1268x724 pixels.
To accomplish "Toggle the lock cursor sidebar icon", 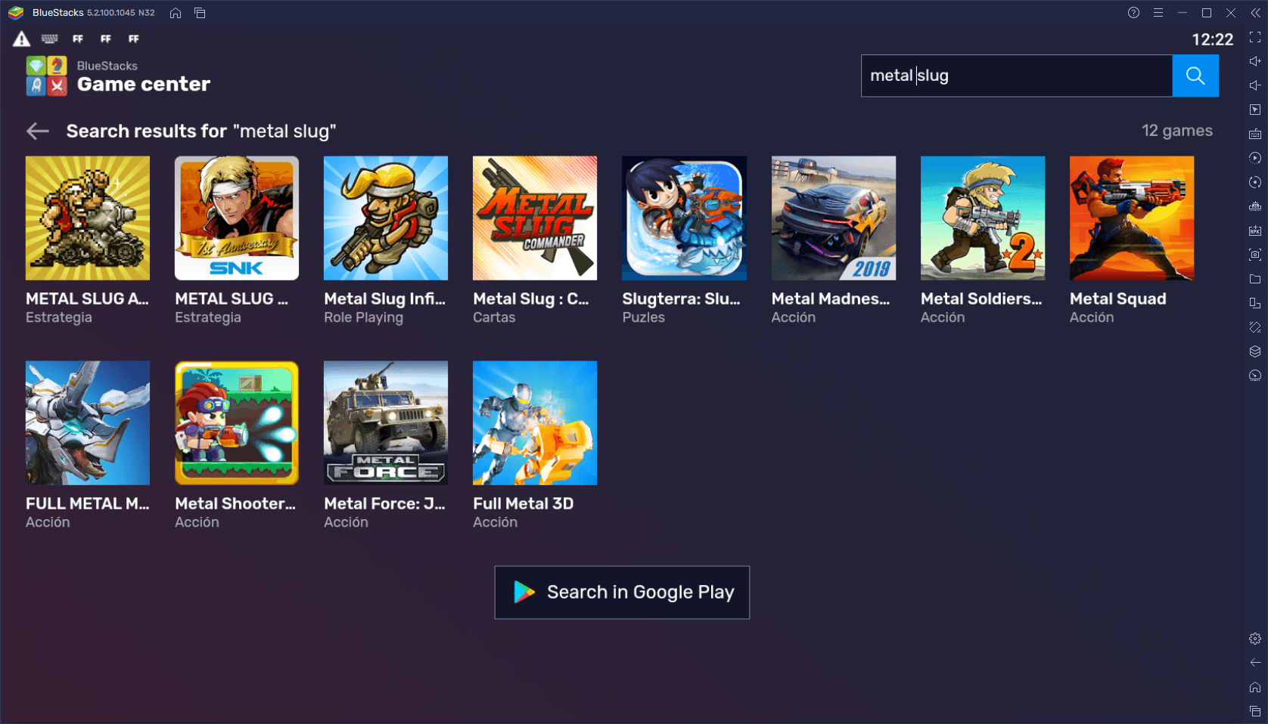I will tap(1255, 110).
